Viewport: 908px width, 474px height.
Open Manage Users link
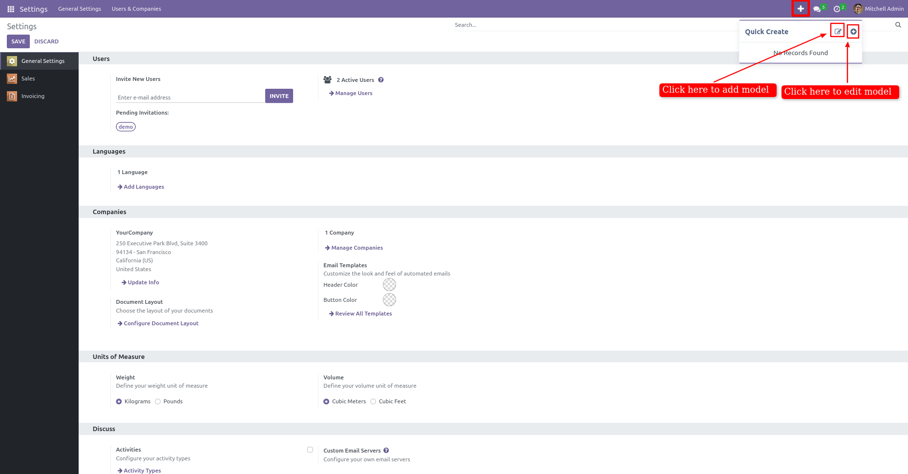[x=351, y=93]
